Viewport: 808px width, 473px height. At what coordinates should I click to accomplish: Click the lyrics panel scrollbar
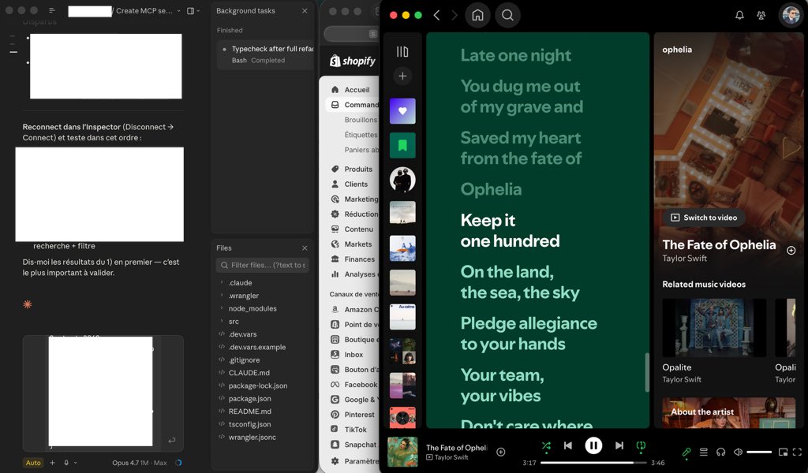point(647,372)
